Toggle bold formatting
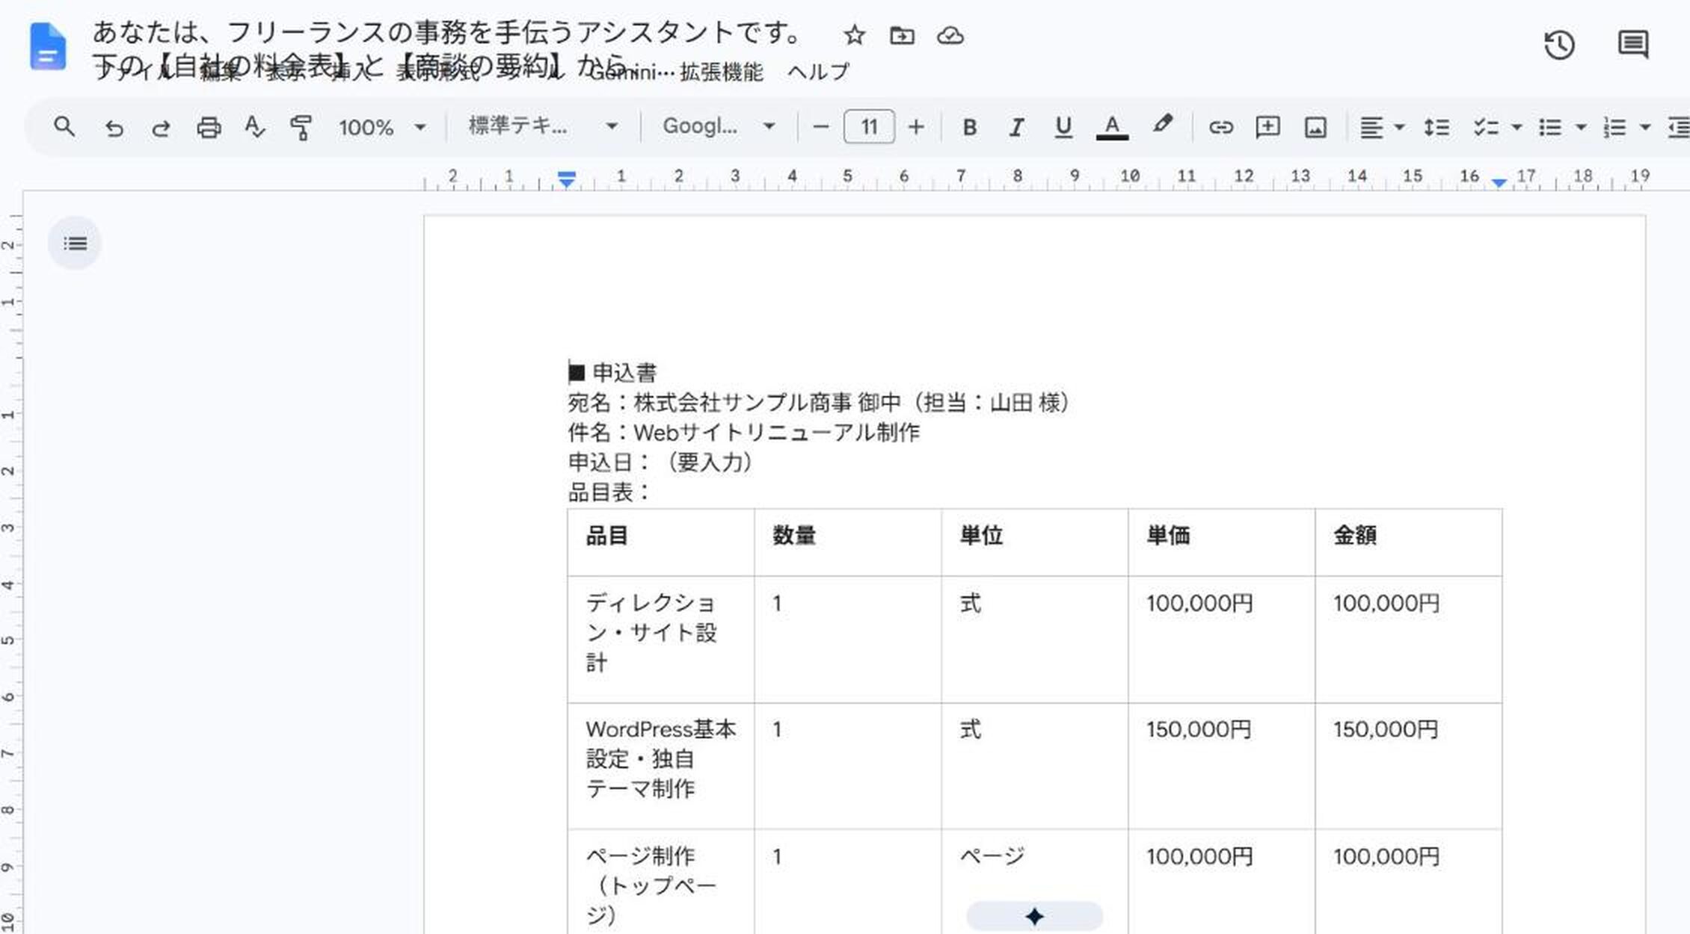 (x=969, y=128)
